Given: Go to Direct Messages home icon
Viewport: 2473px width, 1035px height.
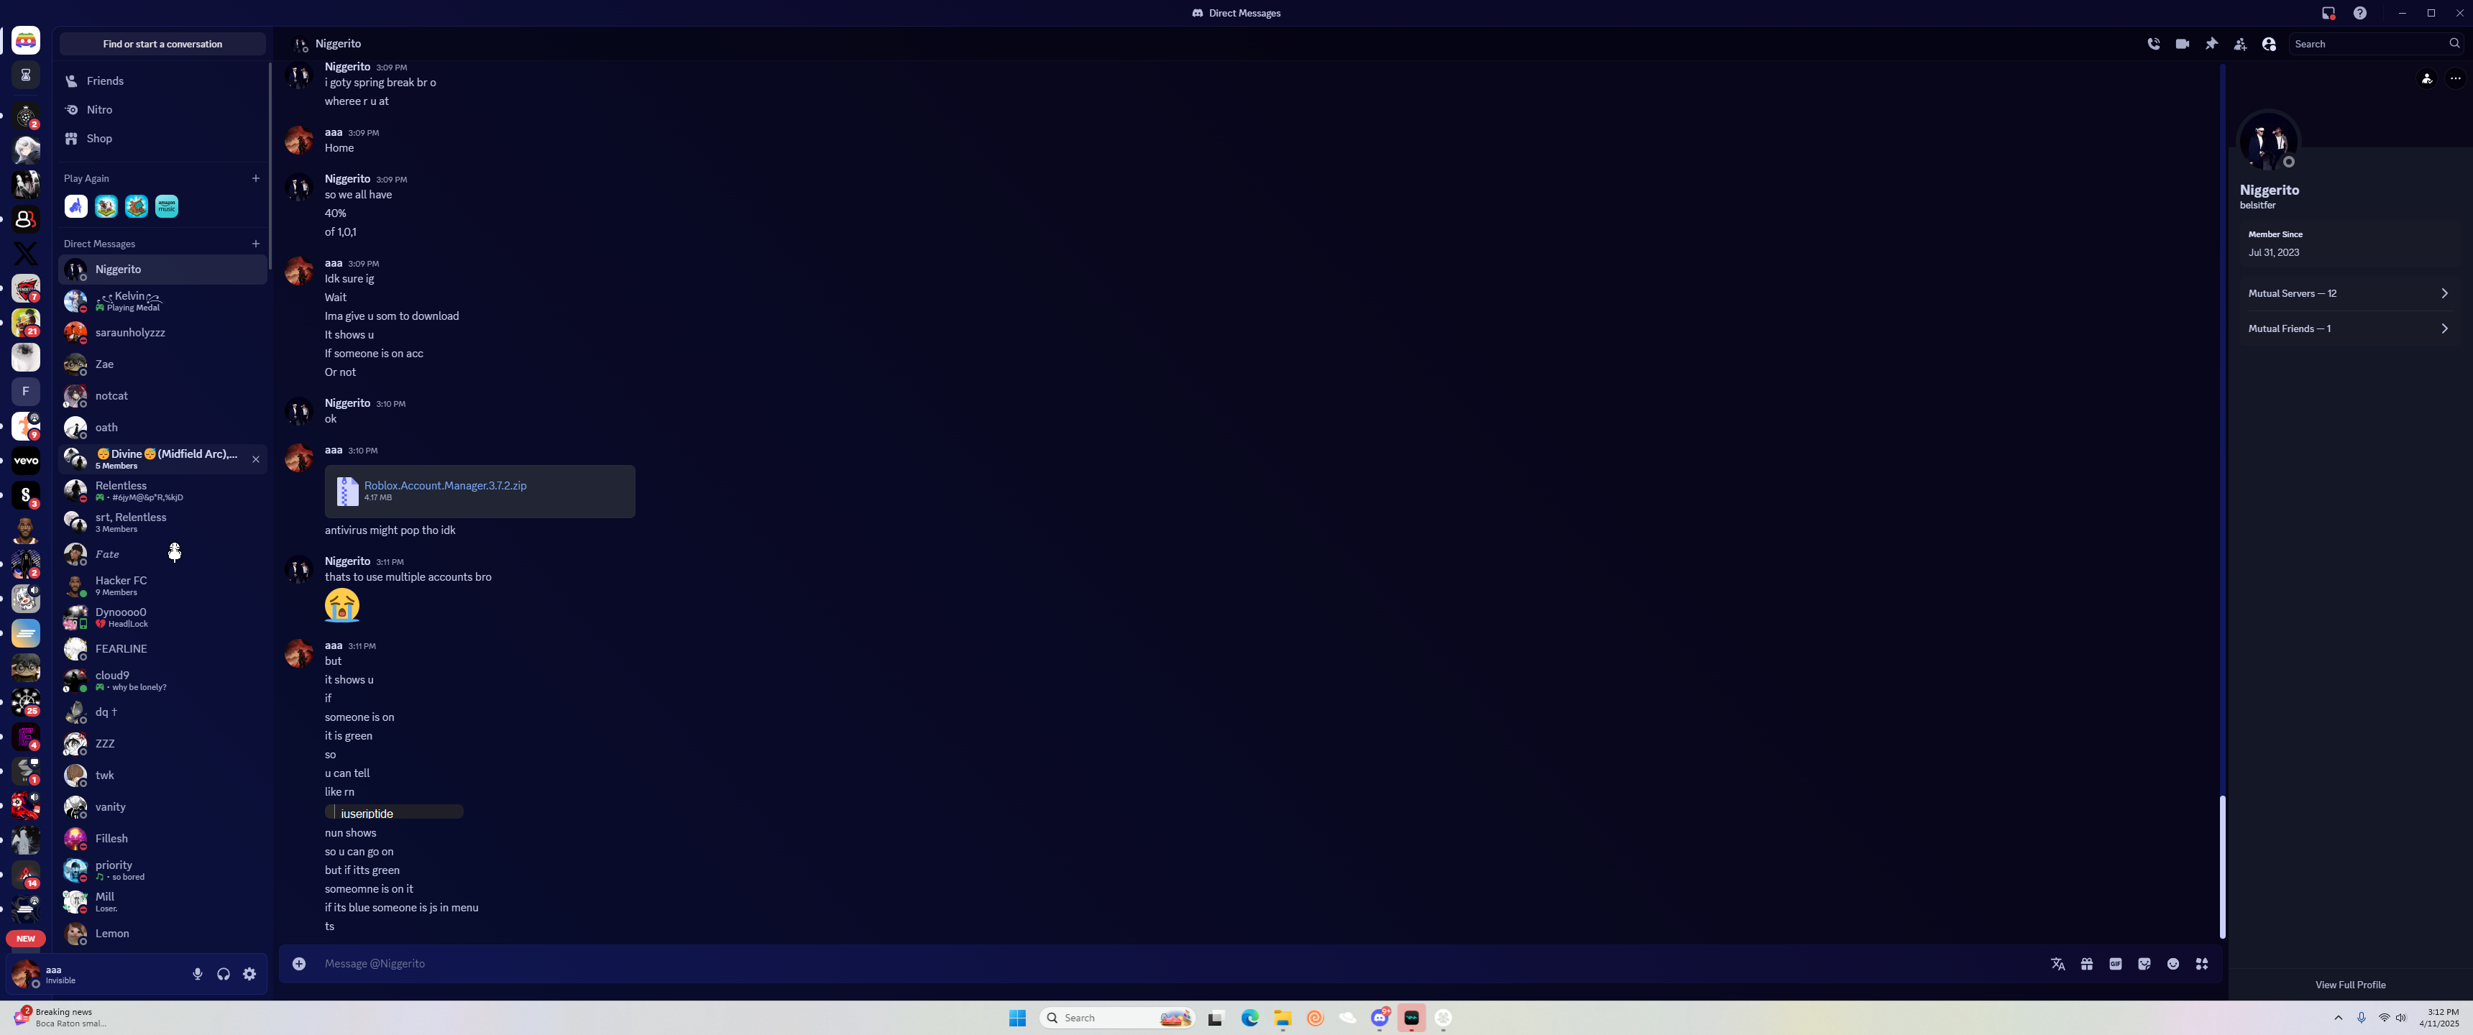Looking at the screenshot, I should [x=26, y=41].
